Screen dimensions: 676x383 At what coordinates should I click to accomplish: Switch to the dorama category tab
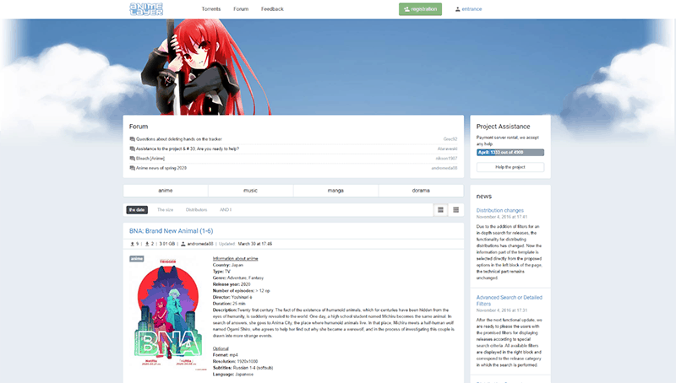click(421, 191)
